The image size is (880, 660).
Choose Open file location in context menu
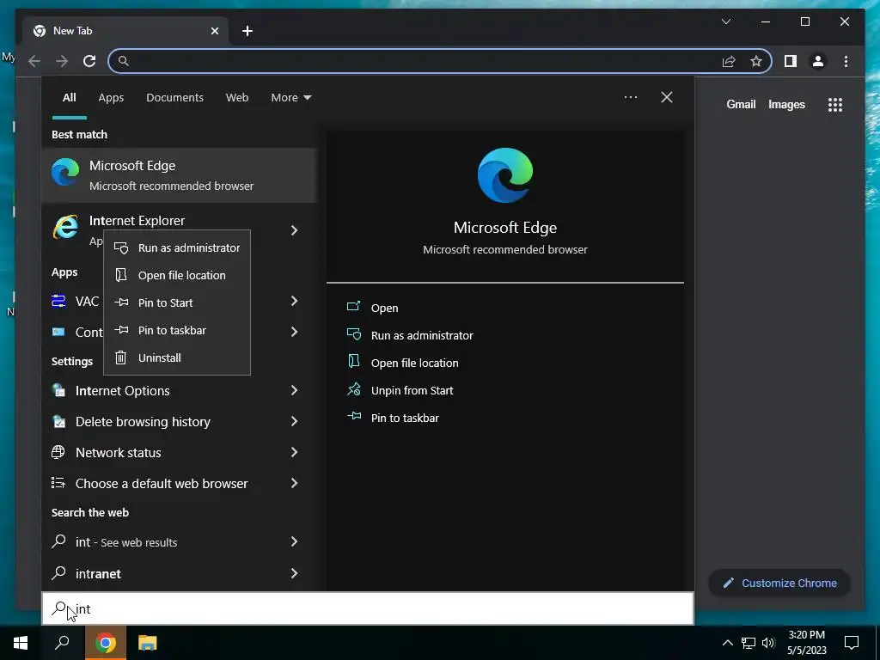point(177,275)
